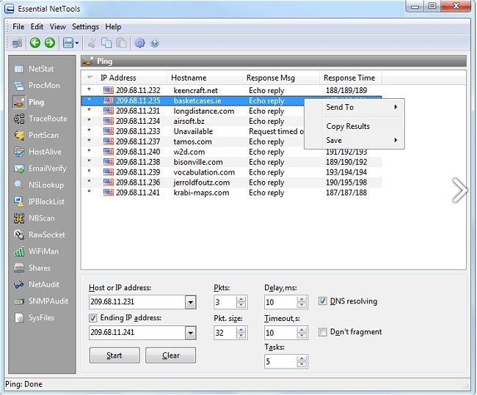This screenshot has width=477, height=395.
Task: Open the NSLookup tool
Action: click(39, 185)
